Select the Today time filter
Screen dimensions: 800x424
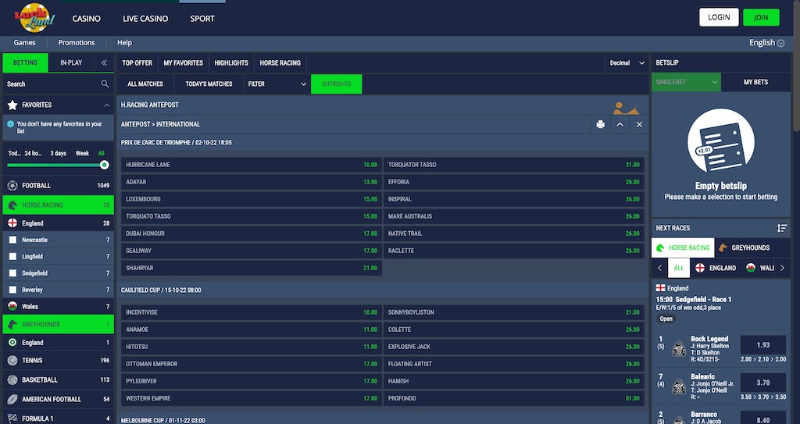14,153
